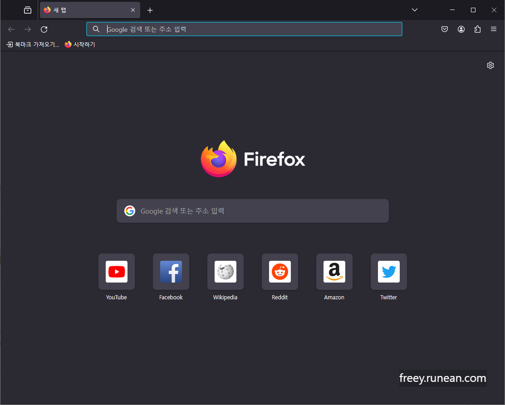Click inside the Google search bar
The height and width of the screenshot is (405, 505).
[x=253, y=210]
